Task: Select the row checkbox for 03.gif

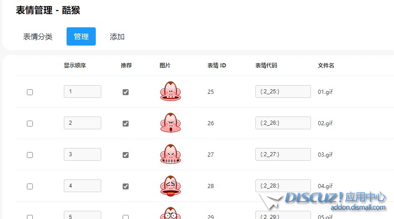Action: pos(30,155)
